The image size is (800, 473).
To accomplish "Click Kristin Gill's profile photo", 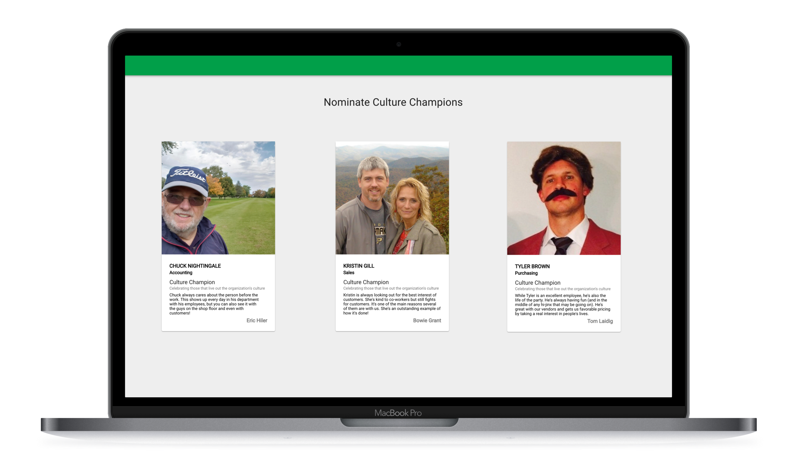I will pos(392,198).
